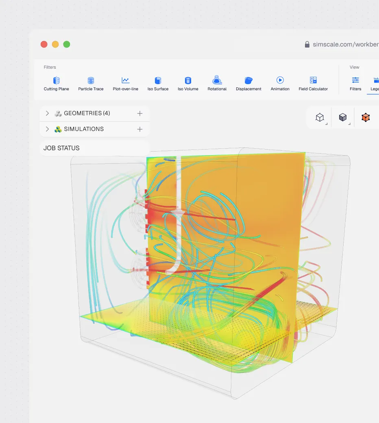Viewport: 379px width, 423px height.
Task: Open the Plot-over-line tool
Action: [126, 84]
